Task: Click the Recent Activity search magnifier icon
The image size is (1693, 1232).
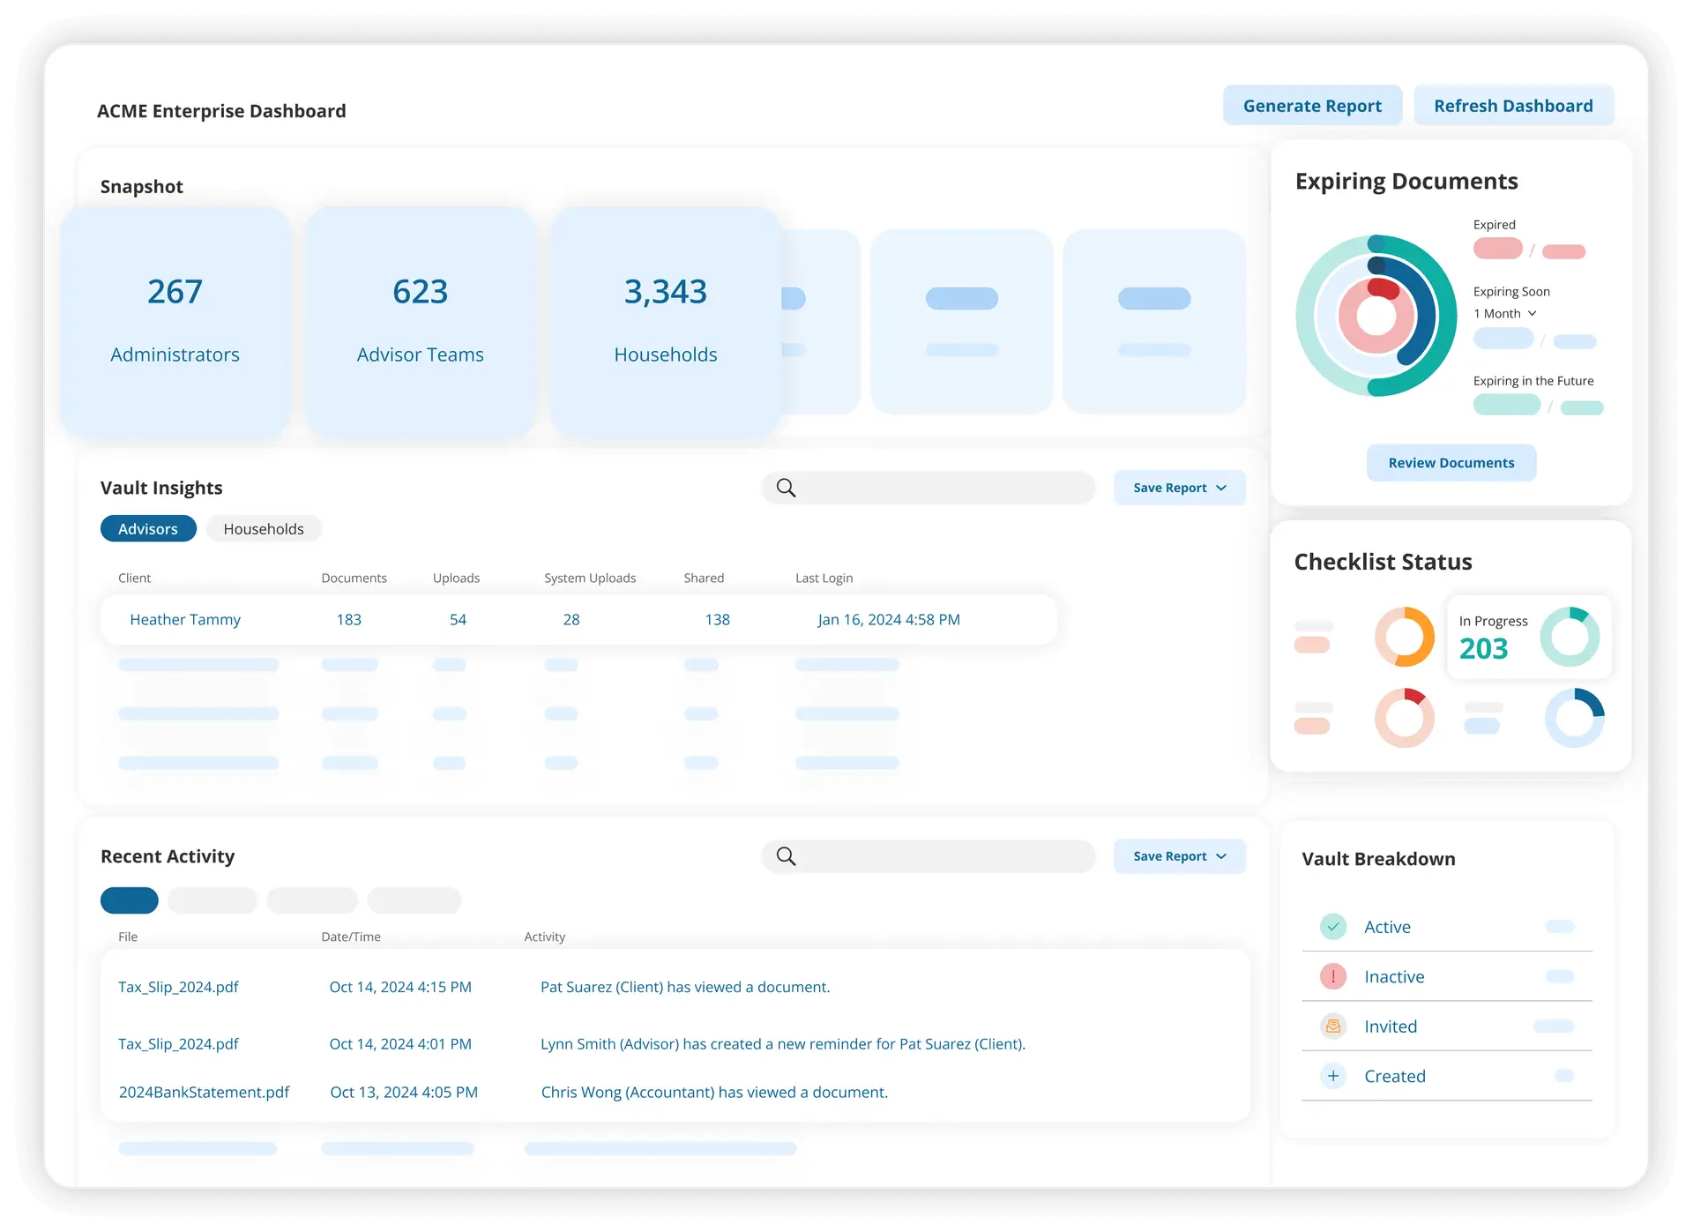Action: pyautogui.click(x=786, y=856)
